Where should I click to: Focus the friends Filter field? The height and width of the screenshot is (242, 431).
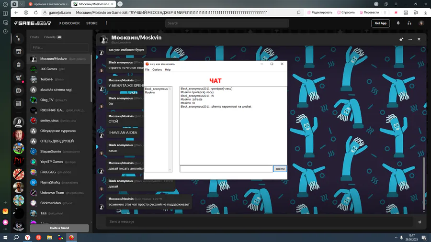pyautogui.click(x=59, y=47)
